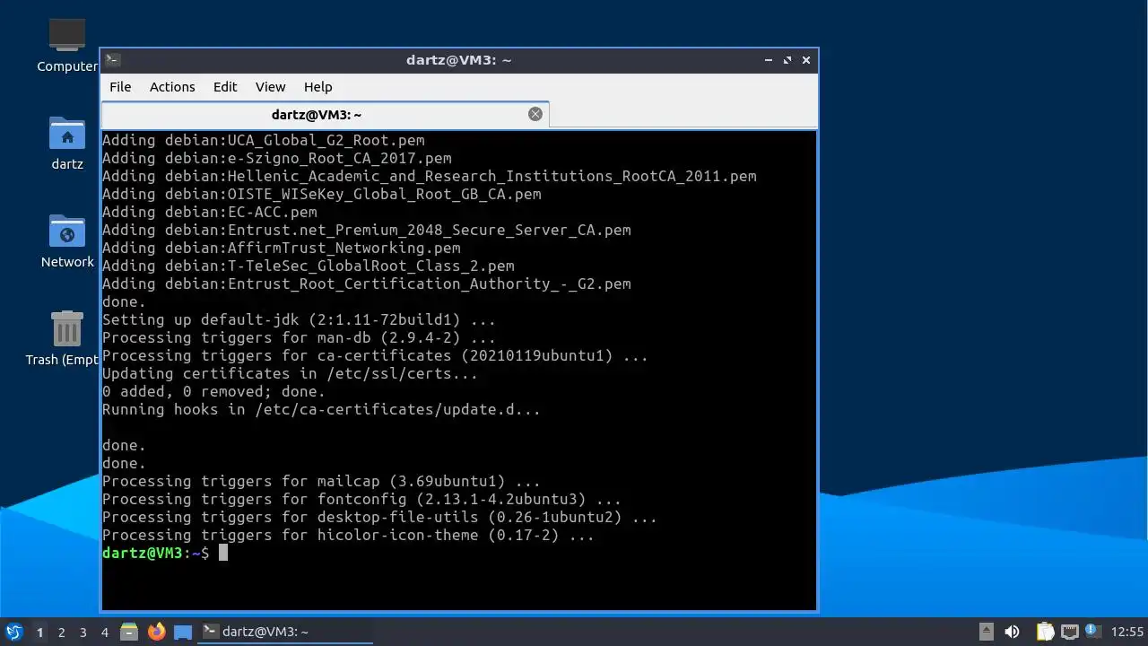Viewport: 1148px width, 646px height.
Task: Close the terminal window
Action: pos(806,60)
